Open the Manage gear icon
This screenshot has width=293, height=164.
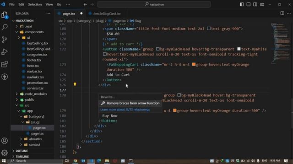tap(5, 153)
